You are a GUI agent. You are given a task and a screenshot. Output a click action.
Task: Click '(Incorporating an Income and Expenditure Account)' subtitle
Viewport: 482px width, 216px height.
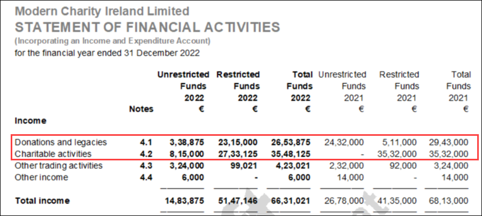(x=113, y=41)
